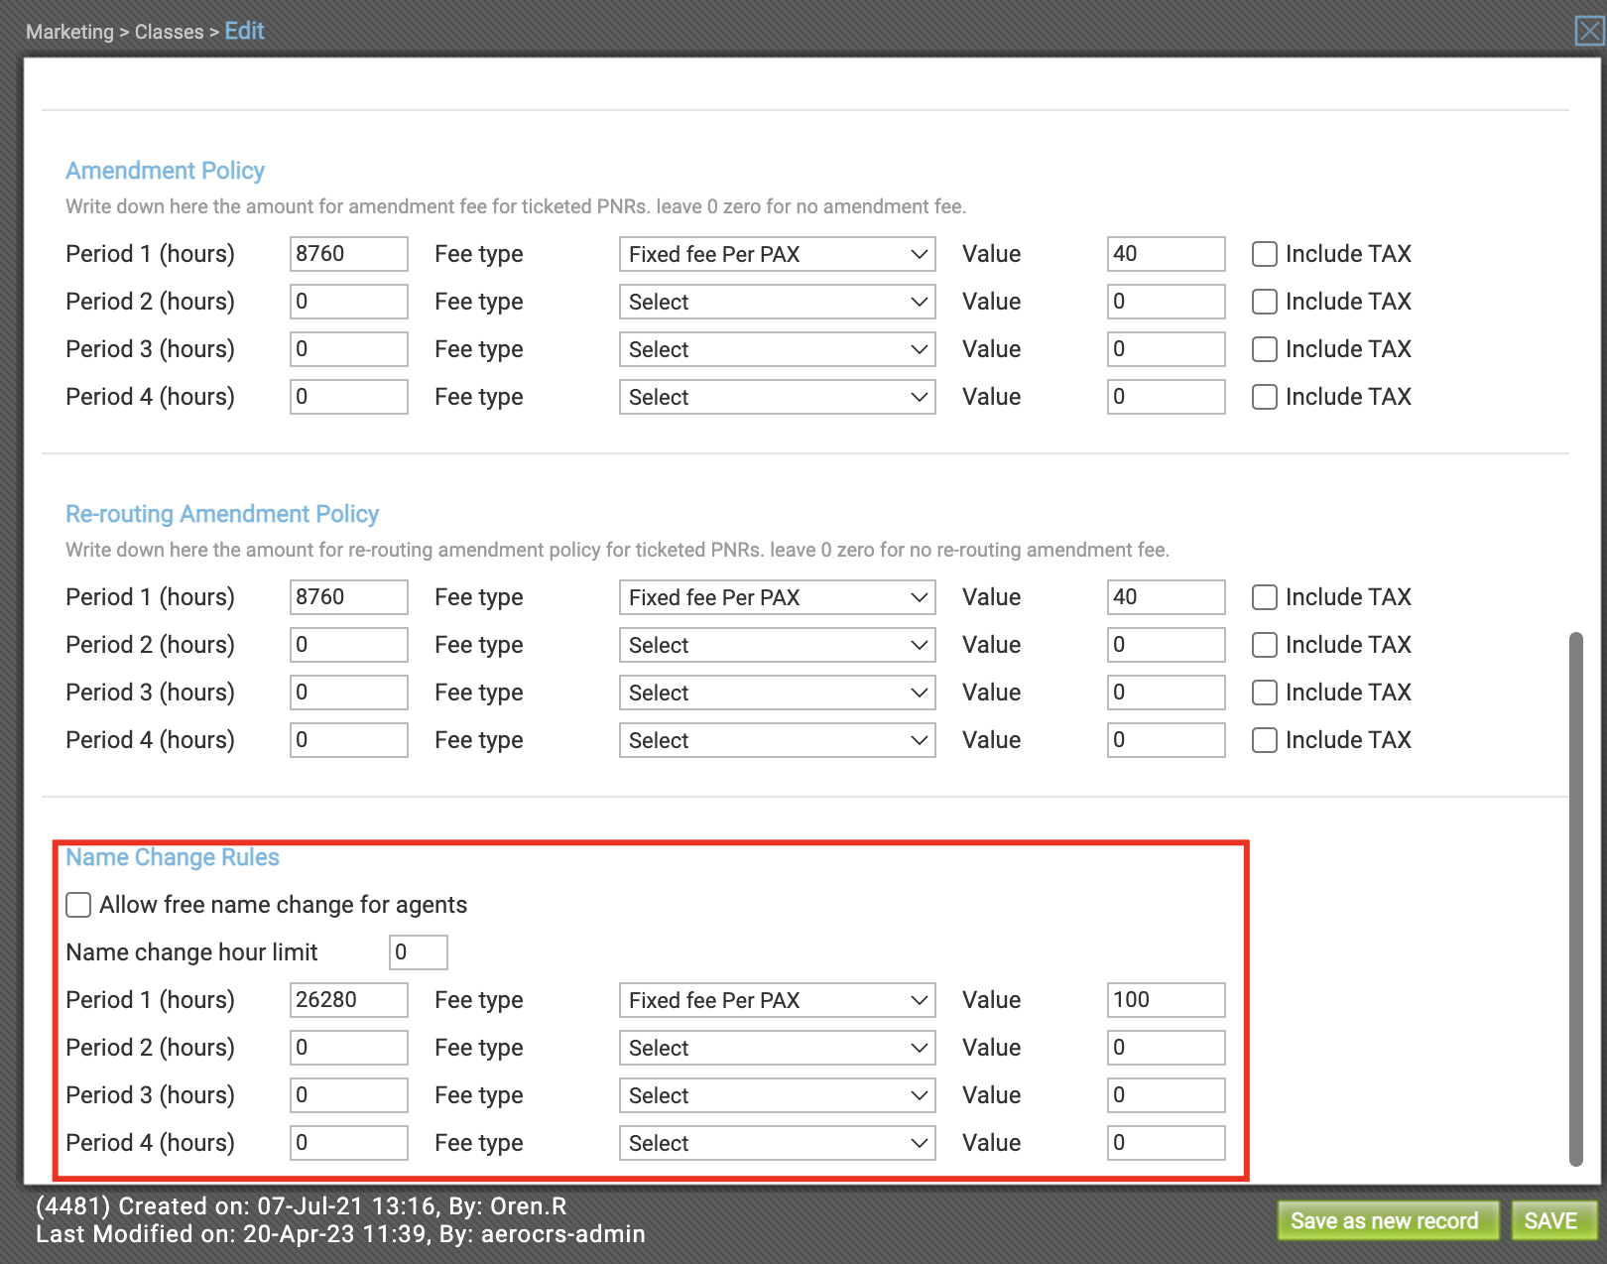Image resolution: width=1607 pixels, height=1264 pixels.
Task: Click the Re-routing Amendment Policy heading
Action: coord(222,514)
